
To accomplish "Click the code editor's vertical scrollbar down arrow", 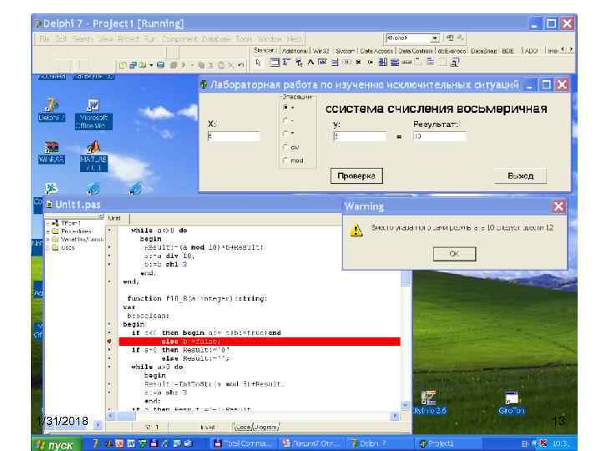I will [406, 405].
